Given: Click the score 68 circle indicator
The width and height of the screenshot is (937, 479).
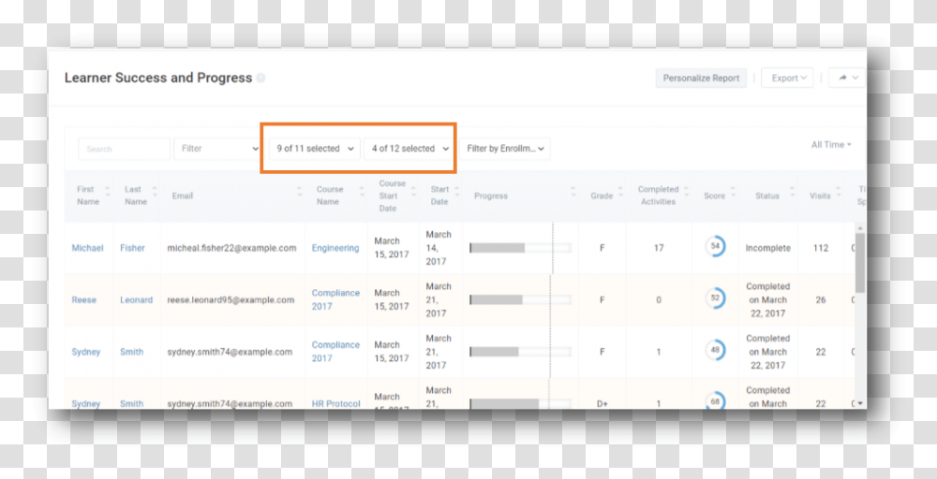Looking at the screenshot, I should pyautogui.click(x=715, y=400).
